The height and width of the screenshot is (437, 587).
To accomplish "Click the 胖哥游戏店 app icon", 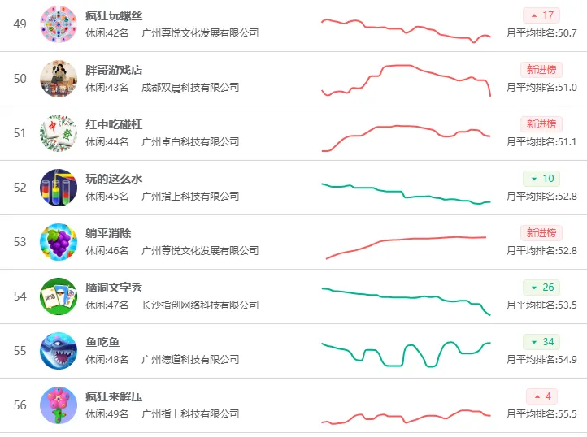I will [59, 79].
